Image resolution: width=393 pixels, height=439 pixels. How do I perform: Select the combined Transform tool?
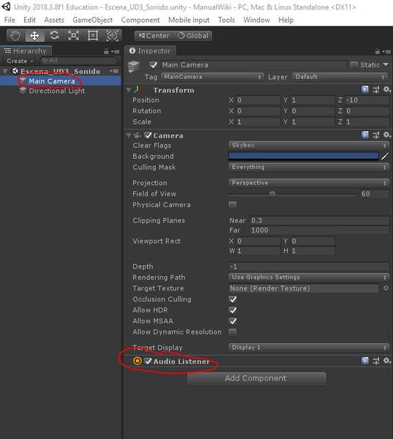click(x=112, y=36)
